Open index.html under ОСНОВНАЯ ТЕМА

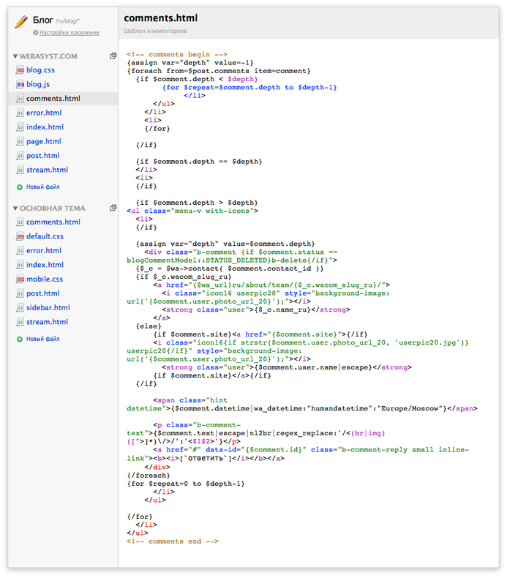coord(45,265)
